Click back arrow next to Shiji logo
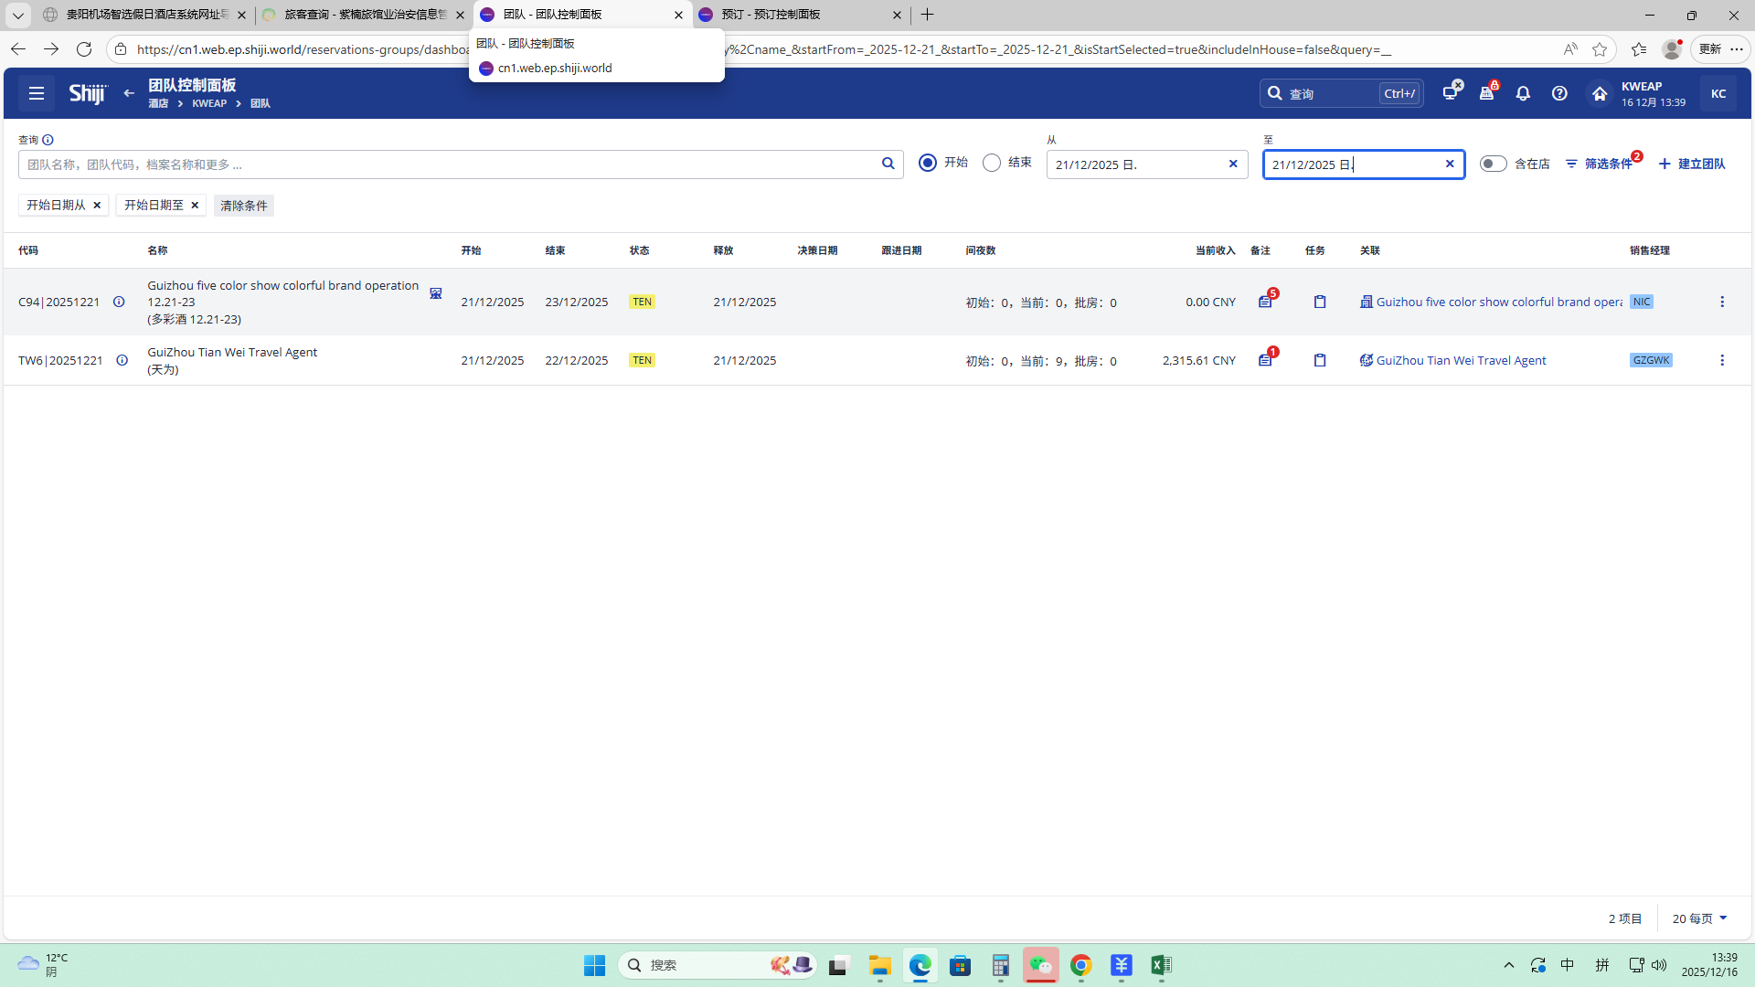This screenshot has width=1755, height=987. coord(129,93)
